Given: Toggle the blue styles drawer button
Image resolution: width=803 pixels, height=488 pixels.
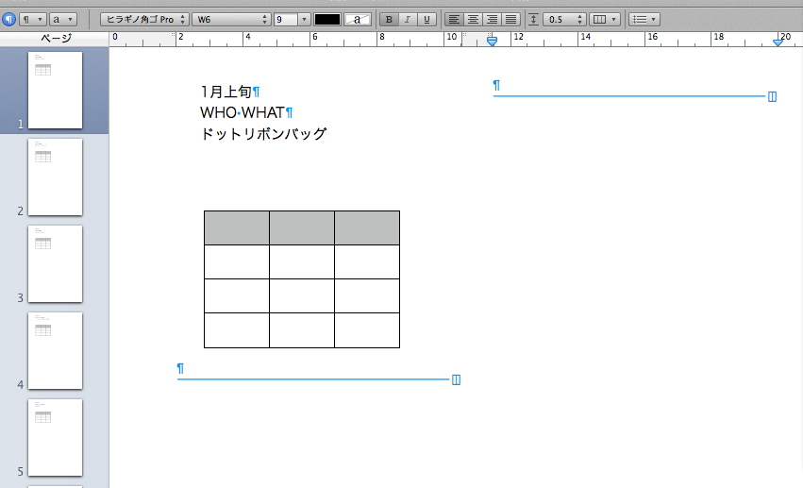Looking at the screenshot, I should tap(8, 20).
